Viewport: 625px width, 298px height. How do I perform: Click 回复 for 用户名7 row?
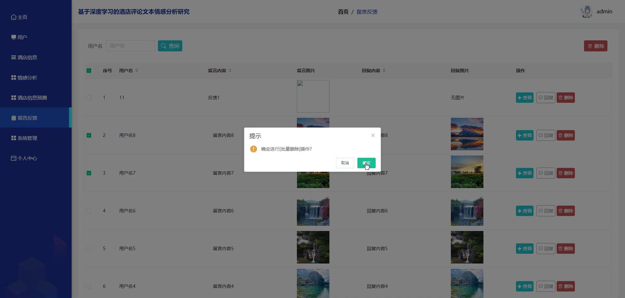click(x=546, y=173)
